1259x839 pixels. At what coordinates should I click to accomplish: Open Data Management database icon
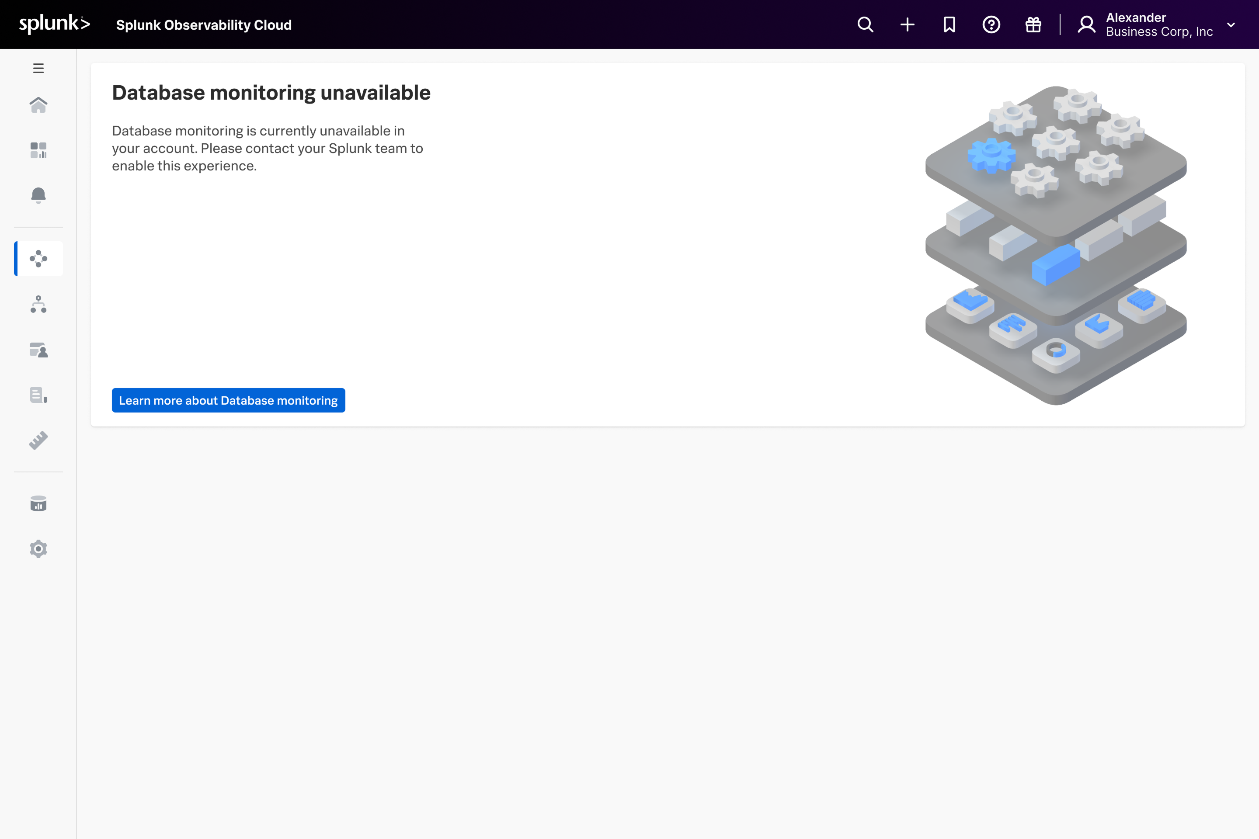coord(38,503)
